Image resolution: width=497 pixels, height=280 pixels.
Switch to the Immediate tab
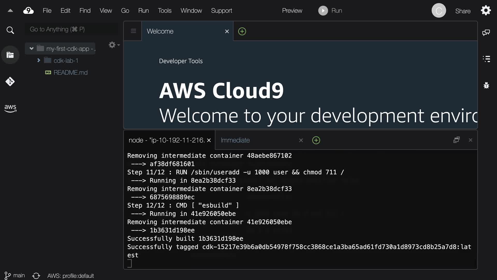pyautogui.click(x=235, y=140)
